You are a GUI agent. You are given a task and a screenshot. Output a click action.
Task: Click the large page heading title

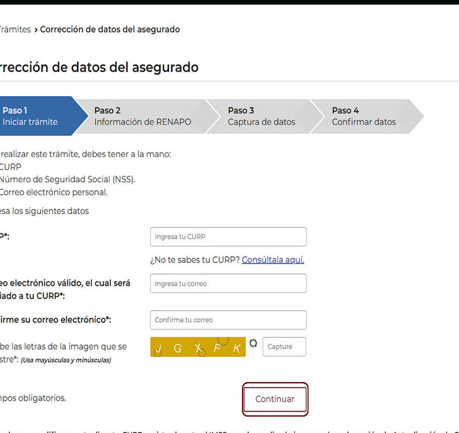click(99, 67)
